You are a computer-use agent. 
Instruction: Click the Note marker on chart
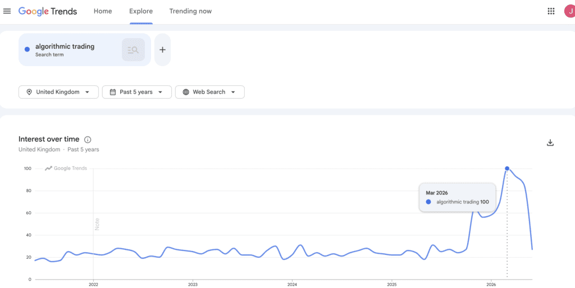(97, 224)
